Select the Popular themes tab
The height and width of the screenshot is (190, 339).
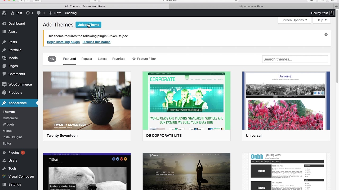pyautogui.click(x=87, y=59)
